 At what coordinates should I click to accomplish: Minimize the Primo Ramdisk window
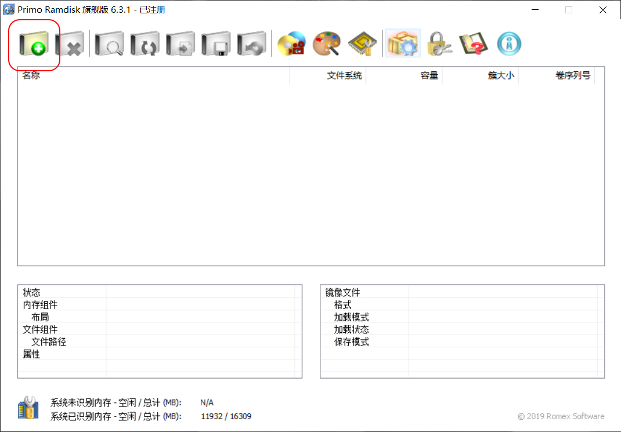(535, 10)
